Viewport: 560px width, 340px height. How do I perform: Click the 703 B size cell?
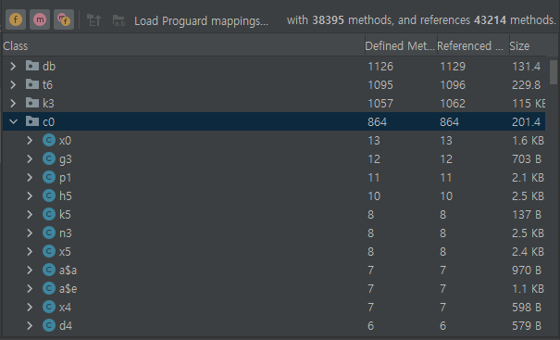[x=527, y=159]
